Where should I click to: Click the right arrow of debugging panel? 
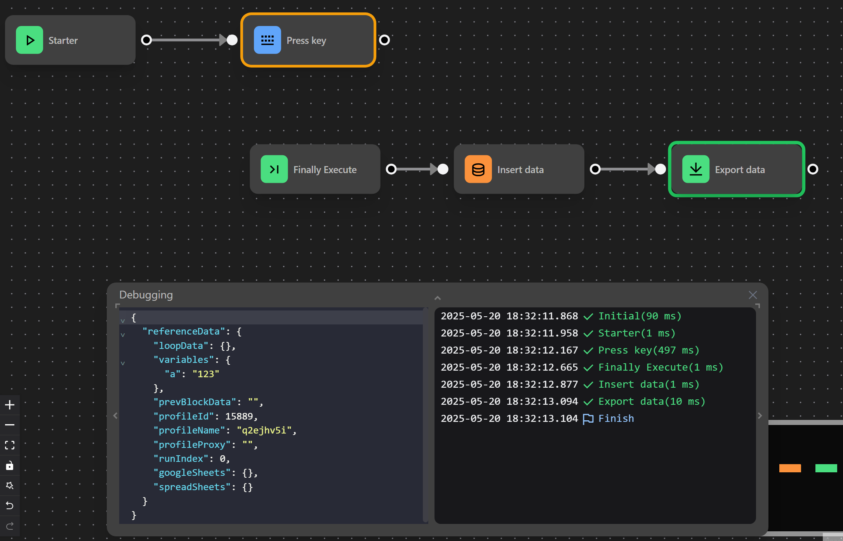(x=760, y=416)
